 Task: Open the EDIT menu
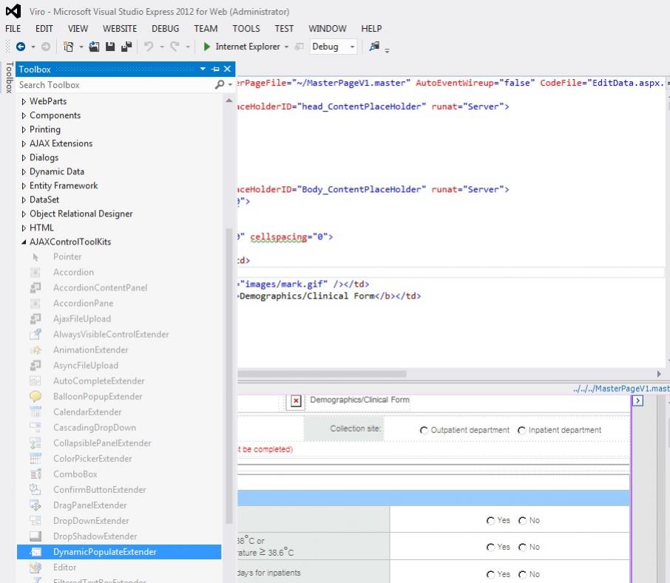pyautogui.click(x=44, y=29)
